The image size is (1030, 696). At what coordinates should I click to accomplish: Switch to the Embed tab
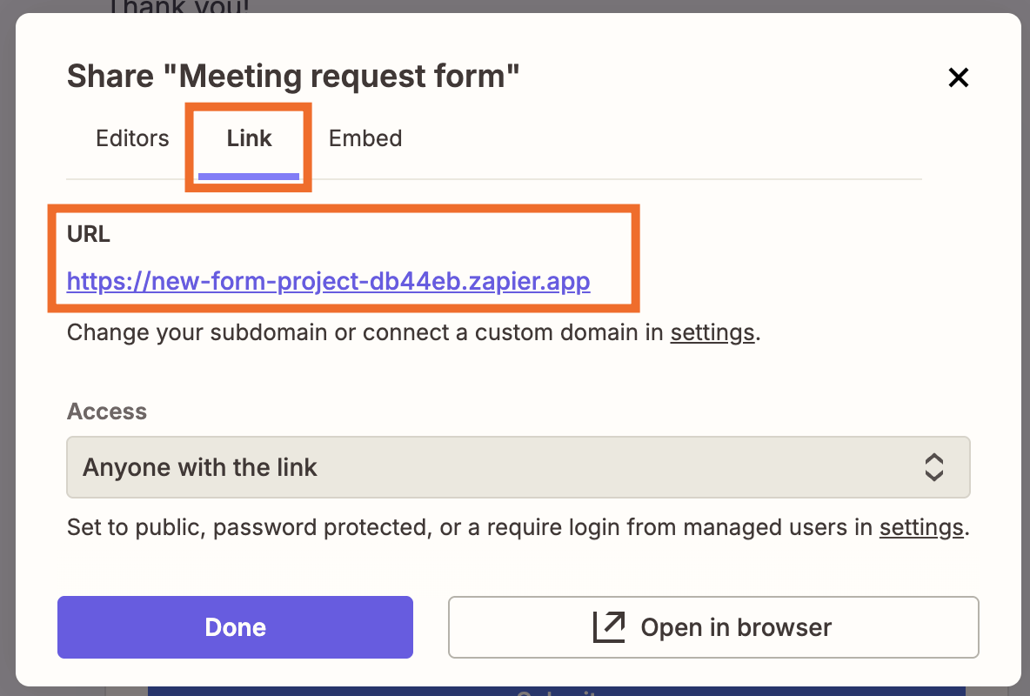pyautogui.click(x=365, y=137)
